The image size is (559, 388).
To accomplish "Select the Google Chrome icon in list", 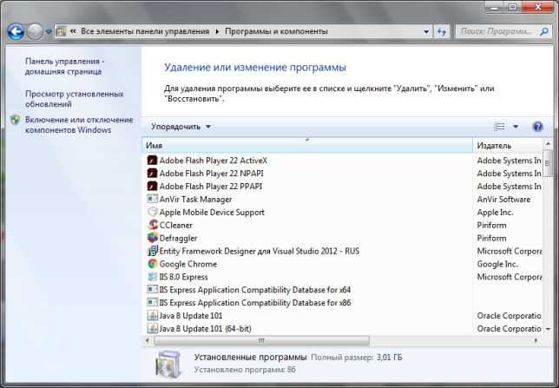I will [153, 264].
